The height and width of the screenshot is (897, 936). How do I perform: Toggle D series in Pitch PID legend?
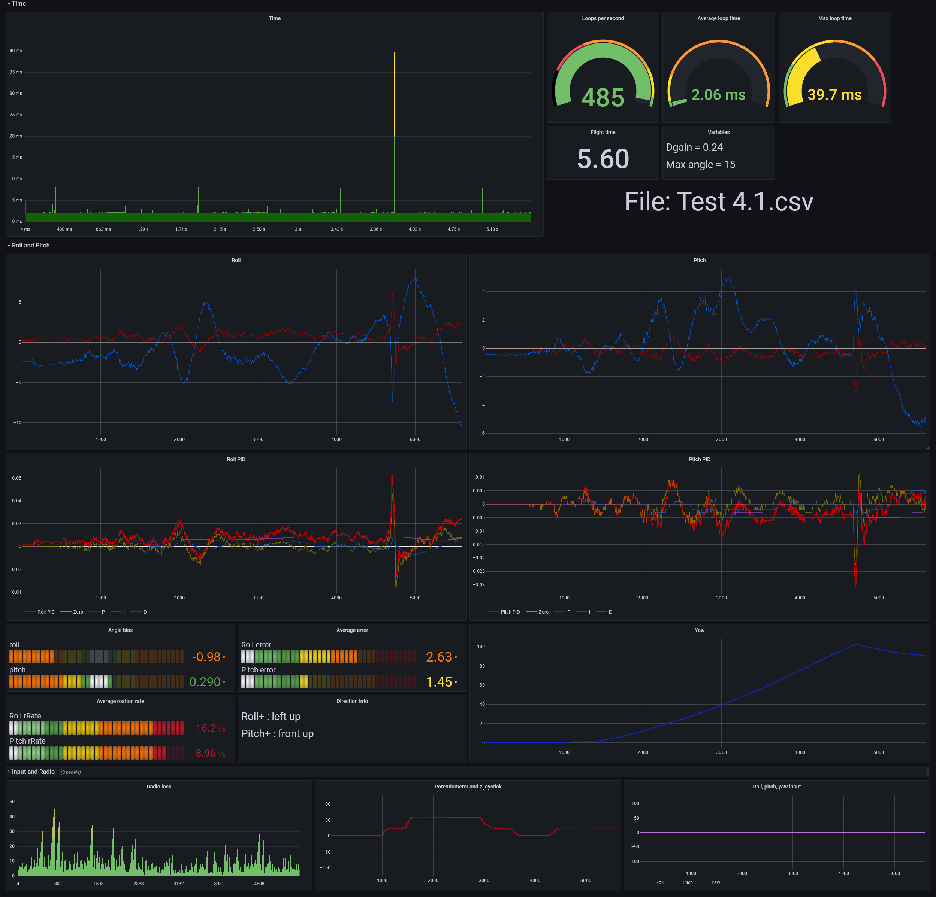pos(610,612)
